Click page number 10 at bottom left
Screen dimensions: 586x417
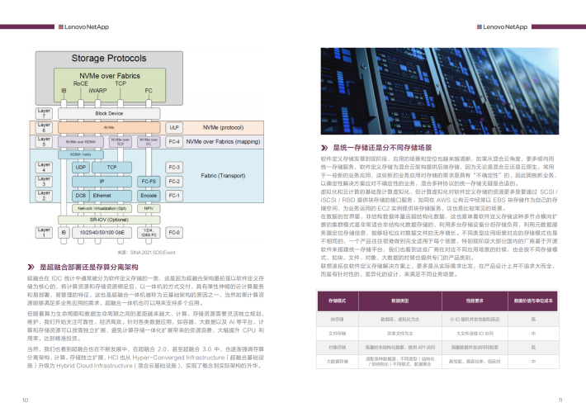26,400
